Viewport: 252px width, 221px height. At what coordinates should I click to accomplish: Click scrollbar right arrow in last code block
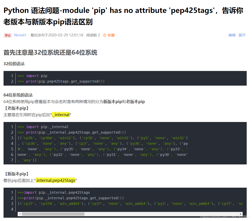(x=240, y=214)
